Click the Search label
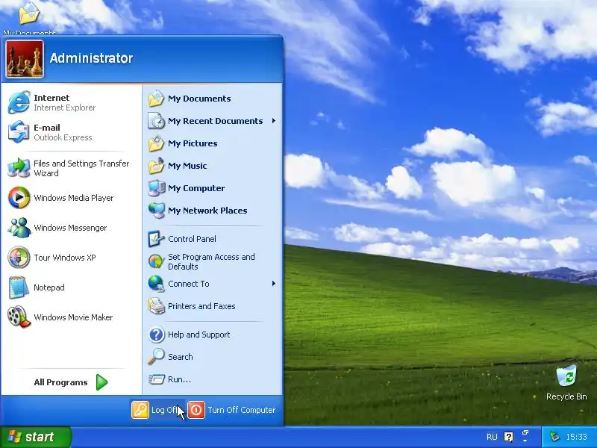 (181, 357)
